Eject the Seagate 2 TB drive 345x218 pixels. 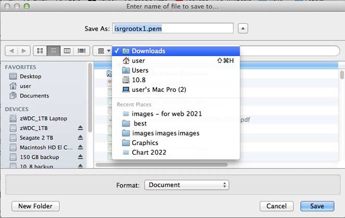(x=80, y=138)
